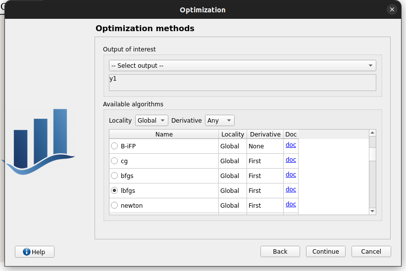406x271 pixels.
Task: Click the Locality column header
Action: pos(233,135)
